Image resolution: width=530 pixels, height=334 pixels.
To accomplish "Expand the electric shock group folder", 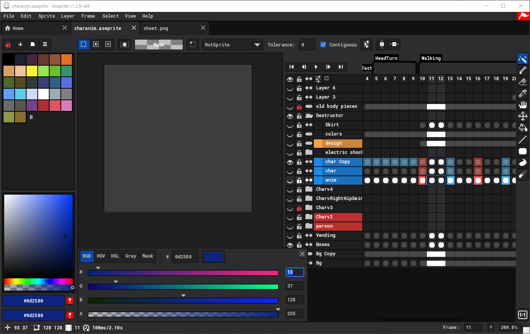I will coord(309,152).
